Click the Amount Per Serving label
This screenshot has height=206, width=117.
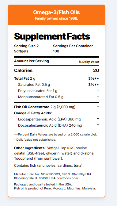pyautogui.click(x=32, y=61)
